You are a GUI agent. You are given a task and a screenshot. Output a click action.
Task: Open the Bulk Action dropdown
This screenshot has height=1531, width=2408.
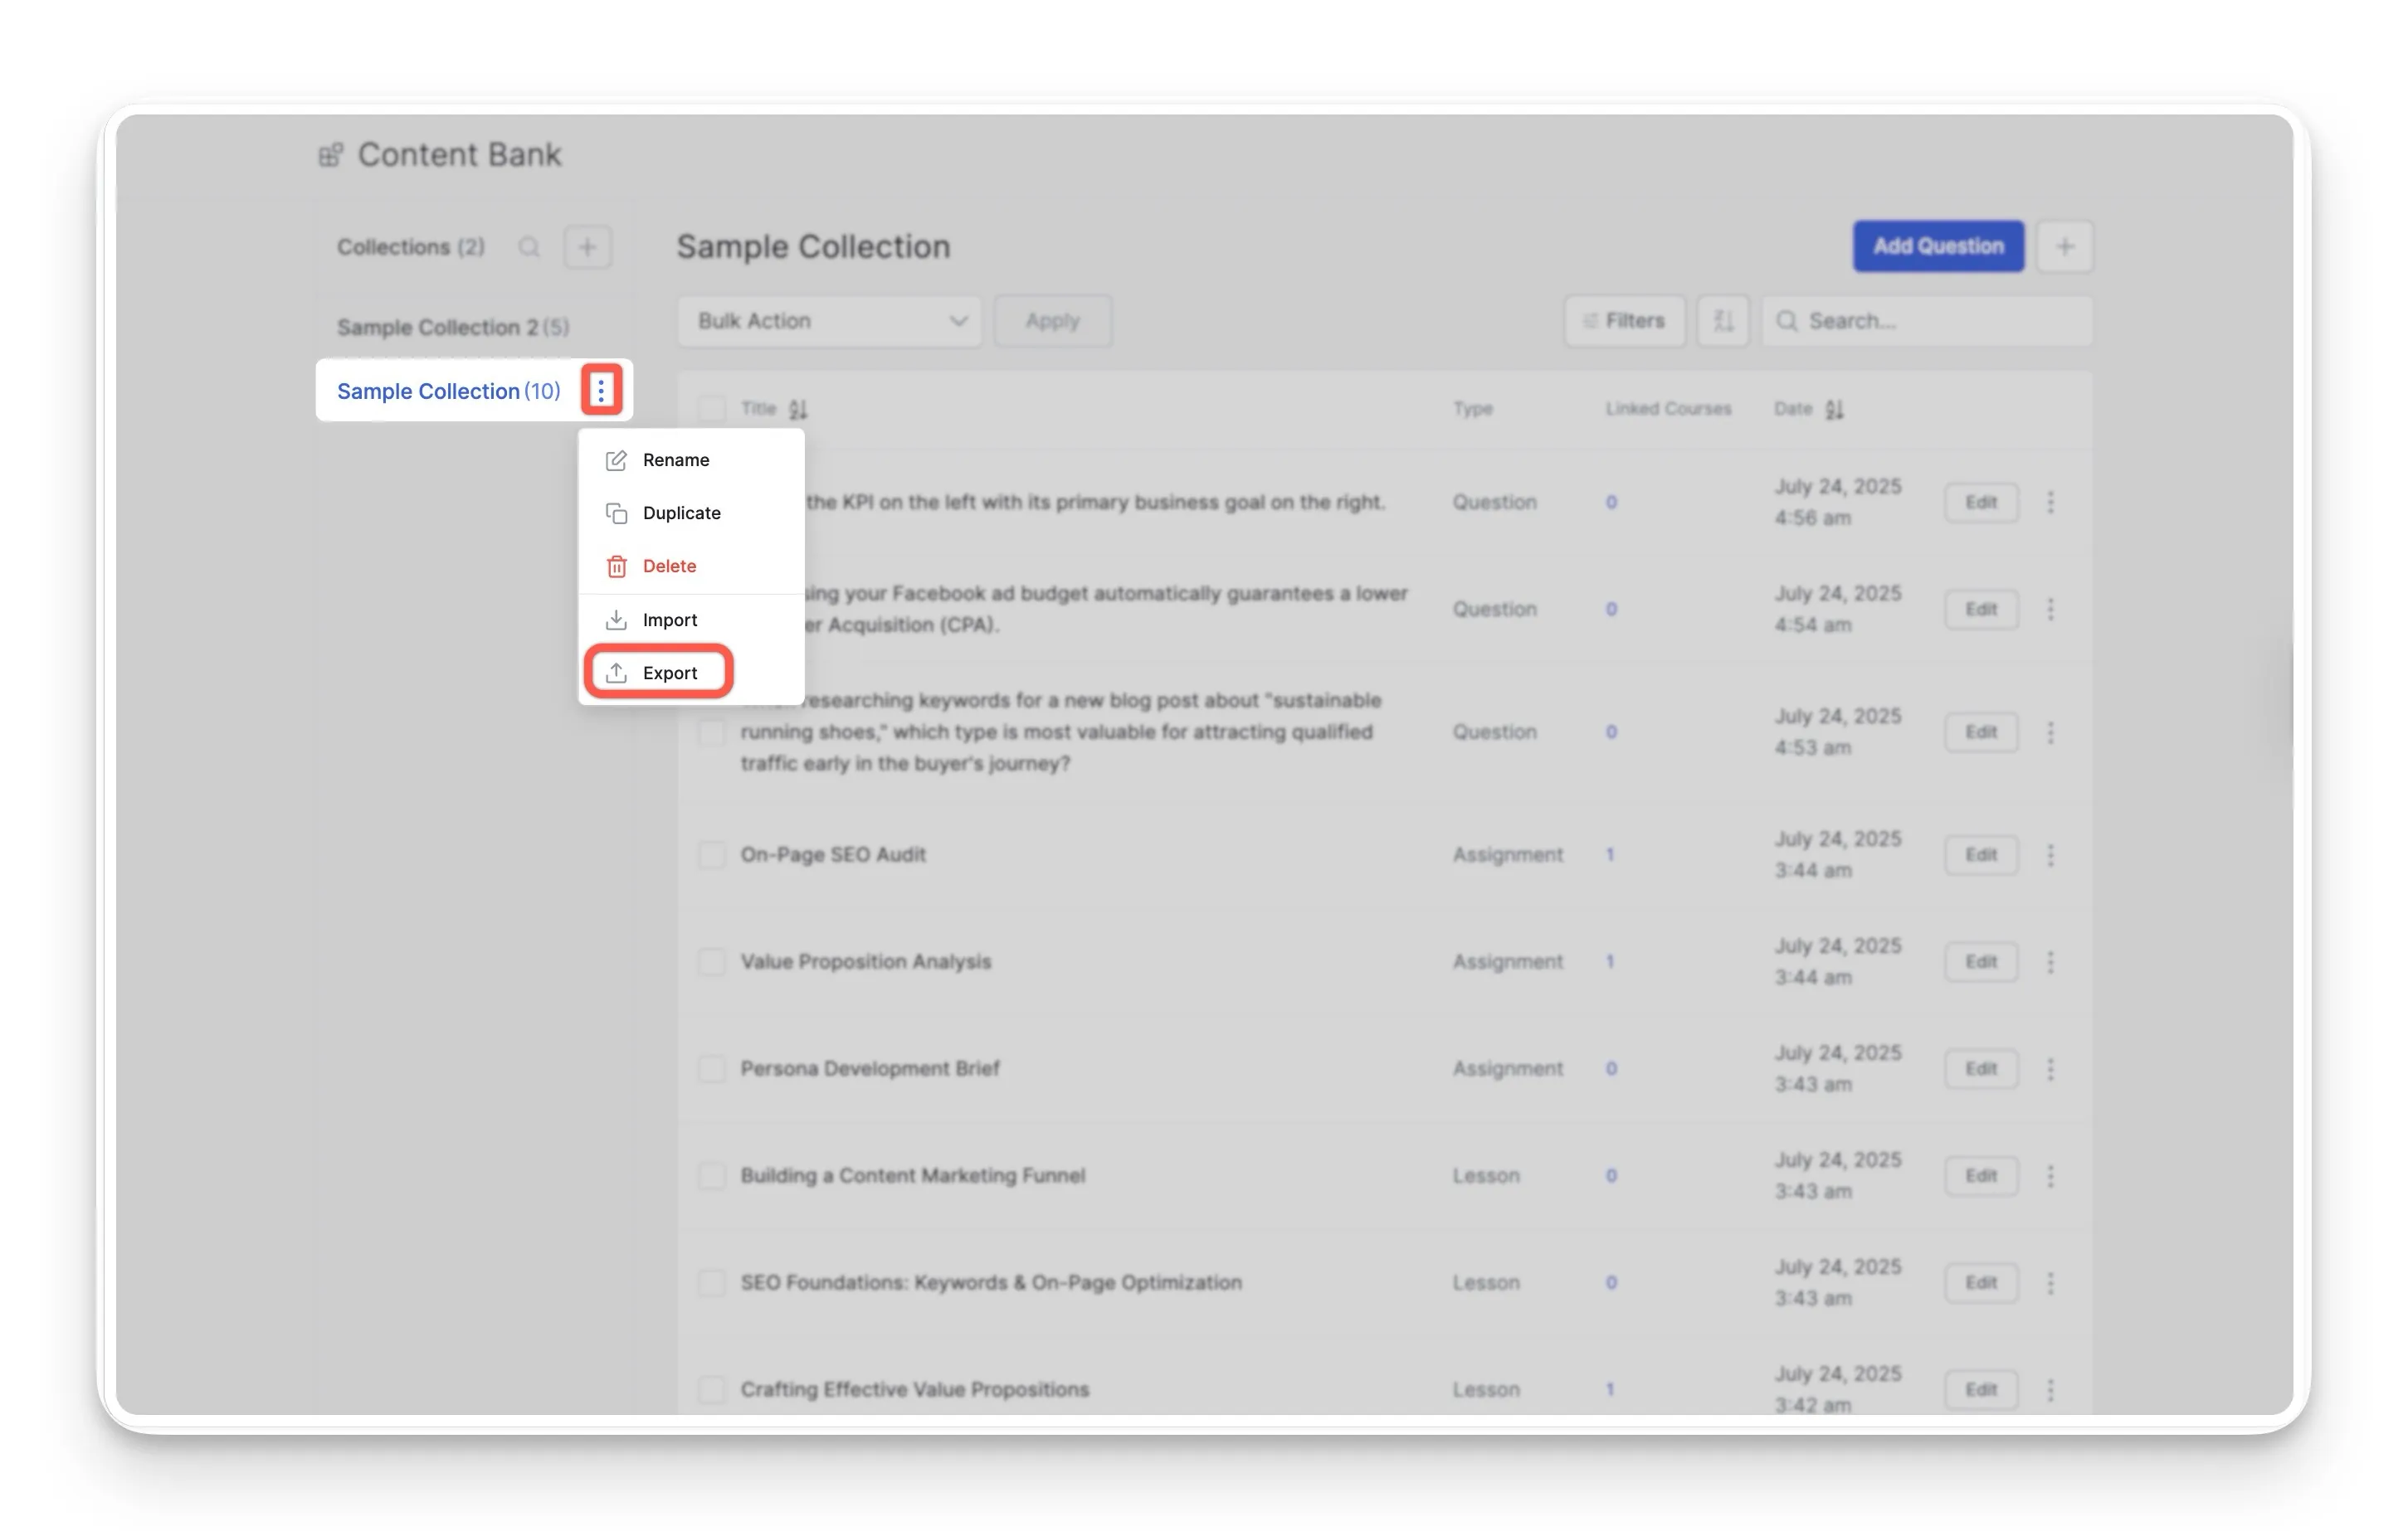click(829, 321)
